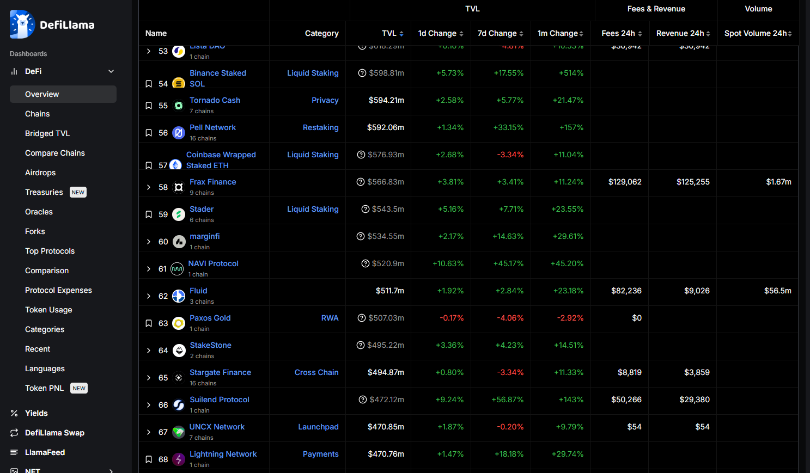
Task: Expand the NAVI Protocol row
Action: (x=149, y=269)
